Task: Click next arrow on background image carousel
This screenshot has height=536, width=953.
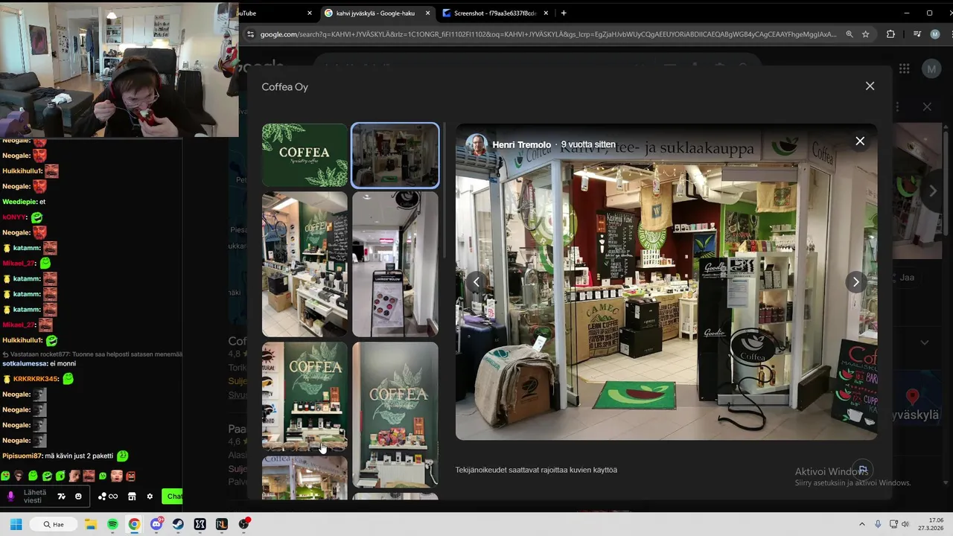Action: point(933,191)
